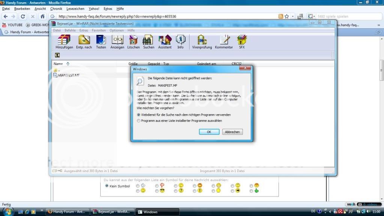
Task: Select Programm aus einer Liste radio option
Action: tap(139, 121)
